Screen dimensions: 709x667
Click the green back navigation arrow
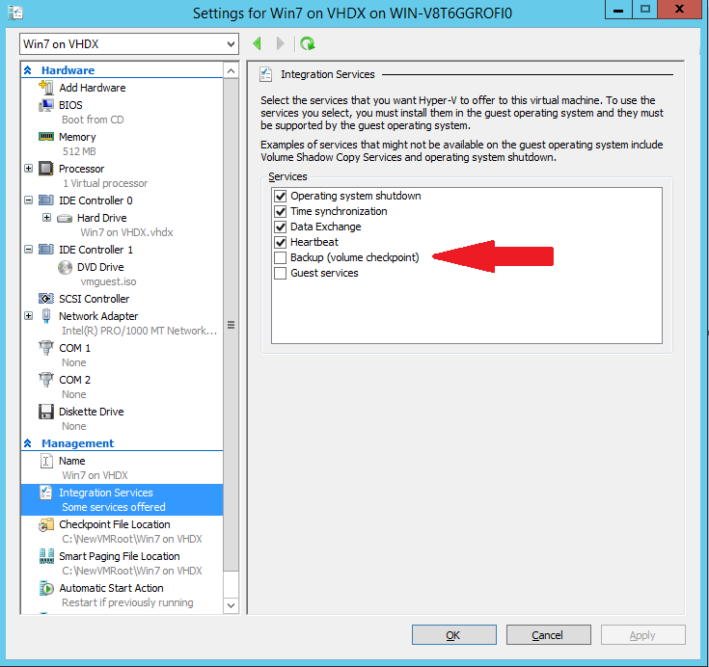coord(258,43)
